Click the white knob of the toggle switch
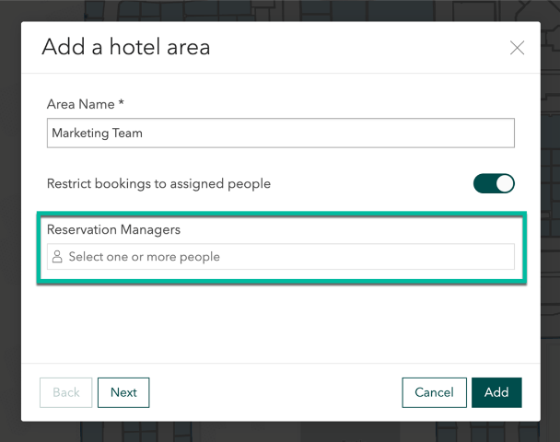The width and height of the screenshot is (560, 442). point(504,183)
